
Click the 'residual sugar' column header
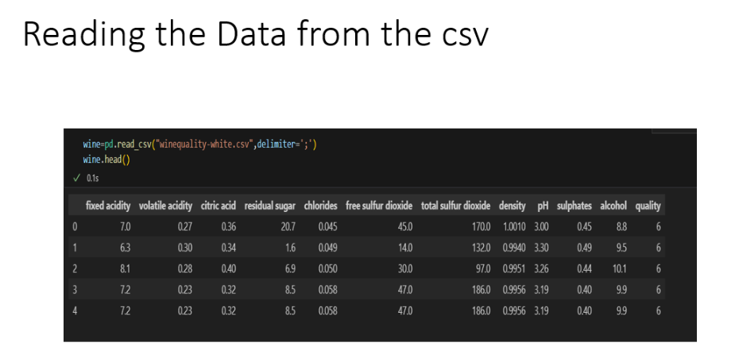pos(270,206)
